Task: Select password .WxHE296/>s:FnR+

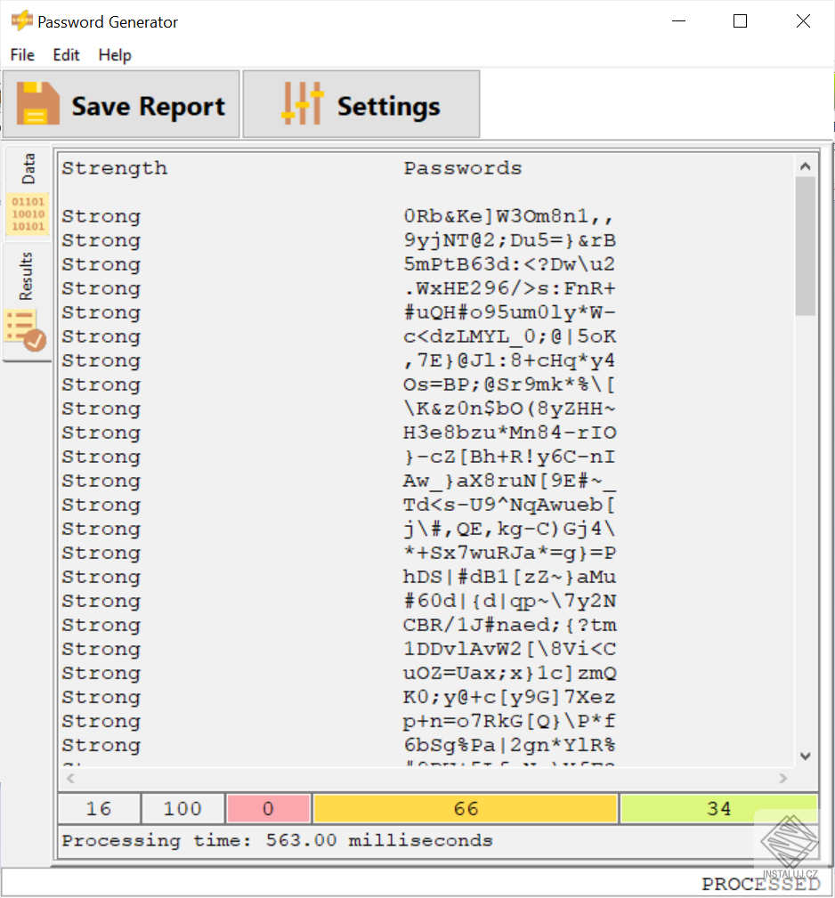Action: (509, 288)
